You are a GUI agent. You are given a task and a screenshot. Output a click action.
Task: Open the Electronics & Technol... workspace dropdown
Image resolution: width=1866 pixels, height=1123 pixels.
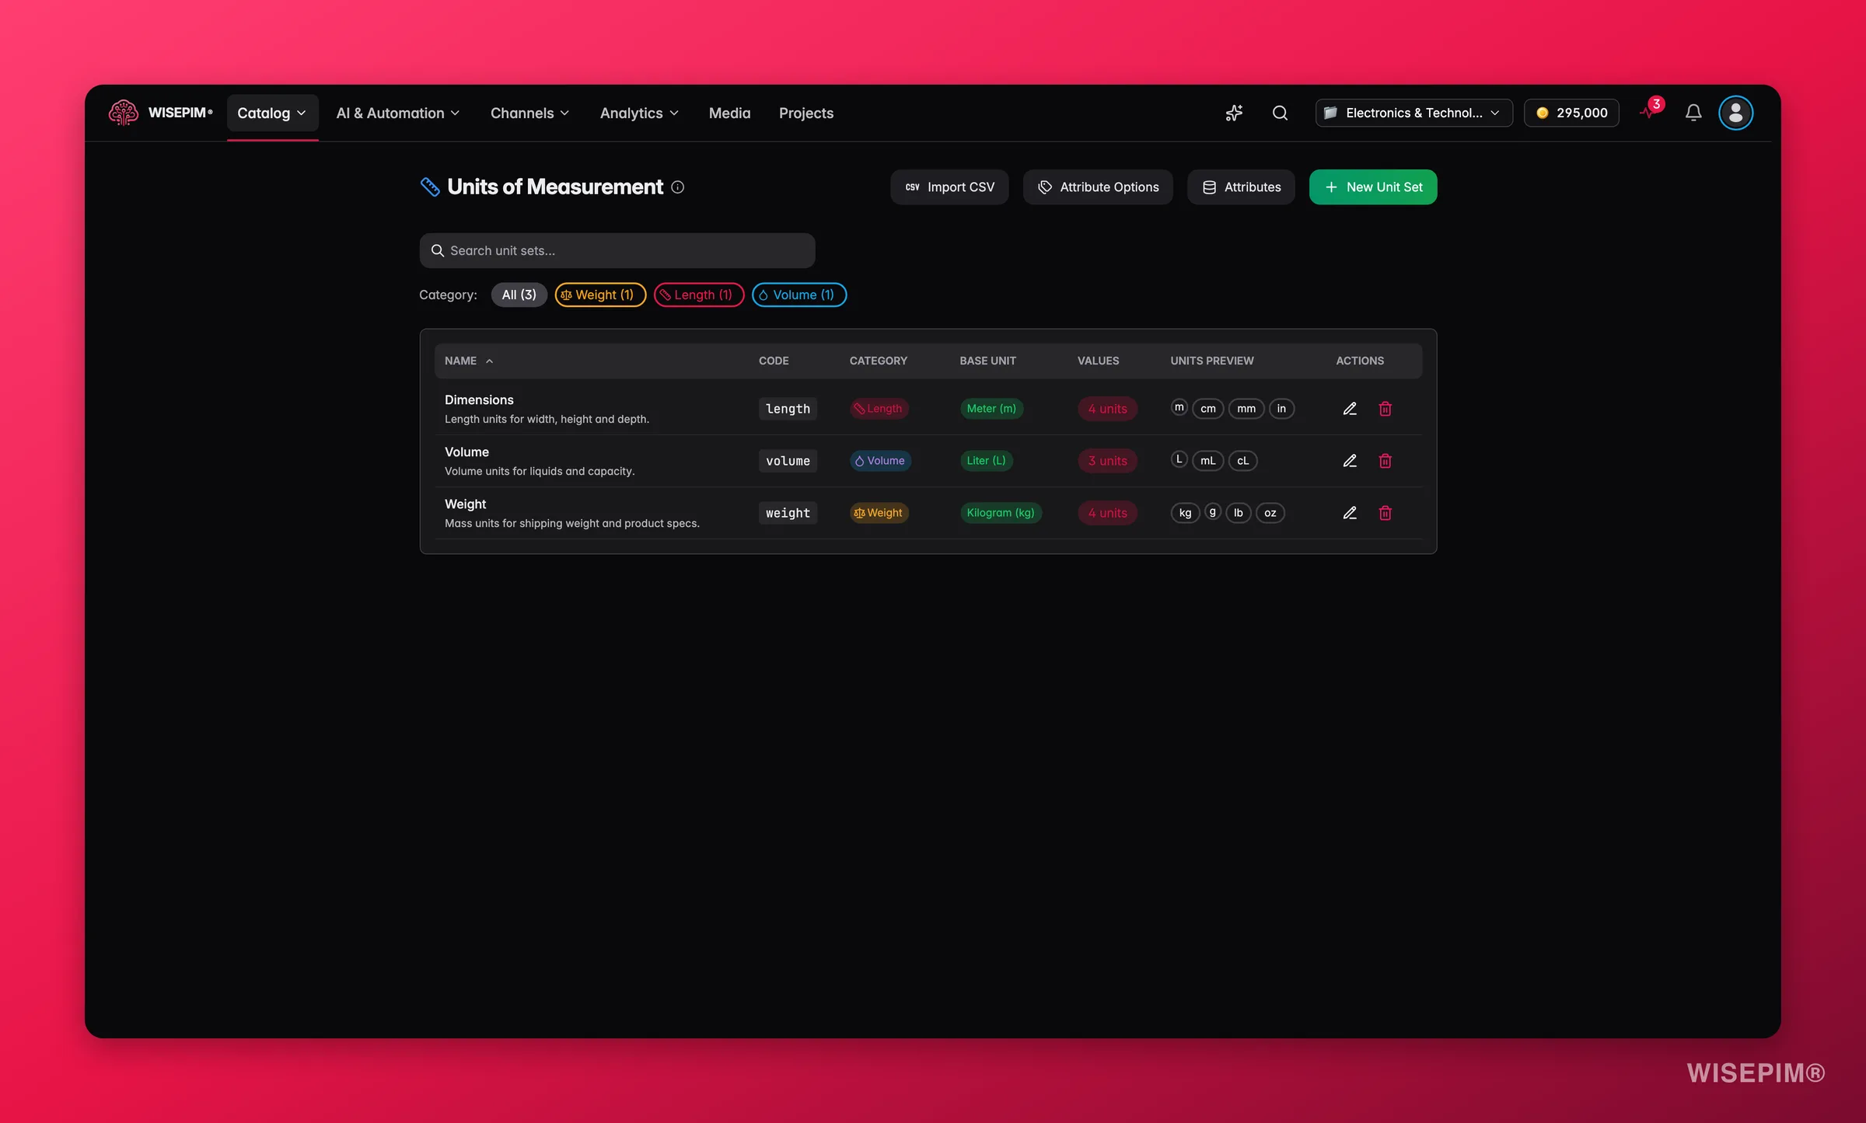click(x=1413, y=113)
